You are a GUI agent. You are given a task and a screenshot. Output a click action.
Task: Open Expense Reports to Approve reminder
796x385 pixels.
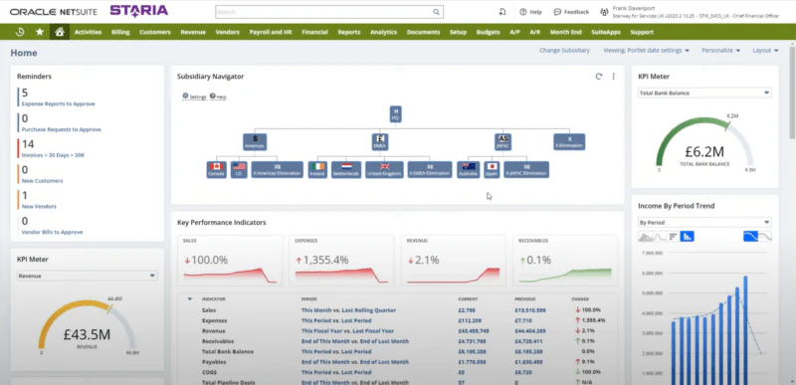[x=58, y=104]
